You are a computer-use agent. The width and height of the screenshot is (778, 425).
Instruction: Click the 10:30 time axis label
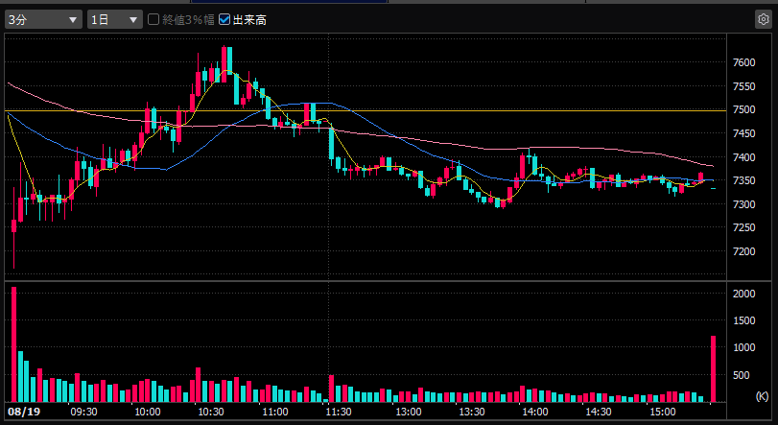211,412
